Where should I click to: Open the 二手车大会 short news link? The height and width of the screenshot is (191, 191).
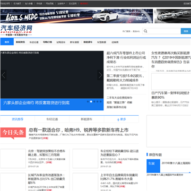pos(119,98)
